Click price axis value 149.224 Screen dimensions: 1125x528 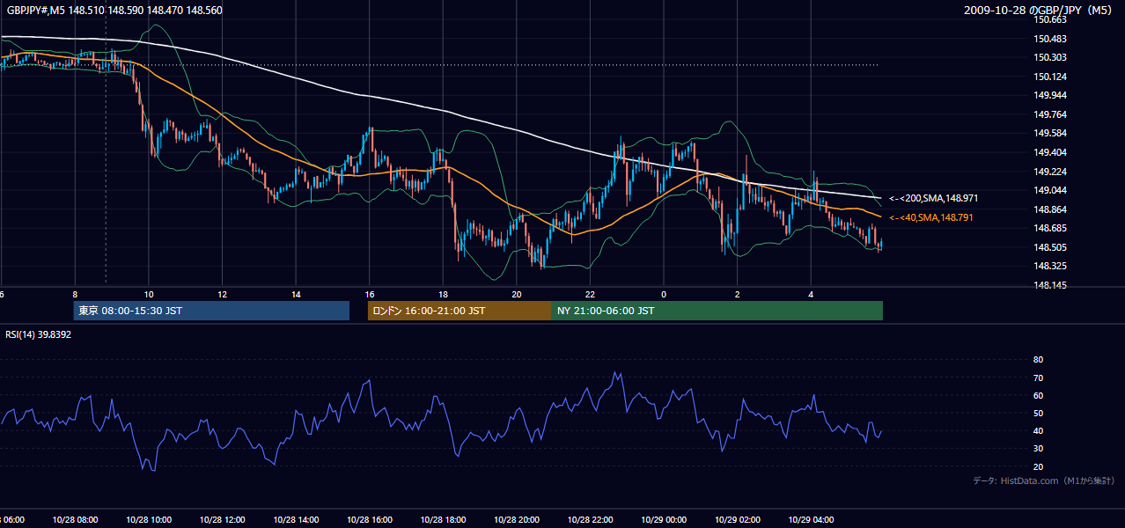click(x=1051, y=172)
